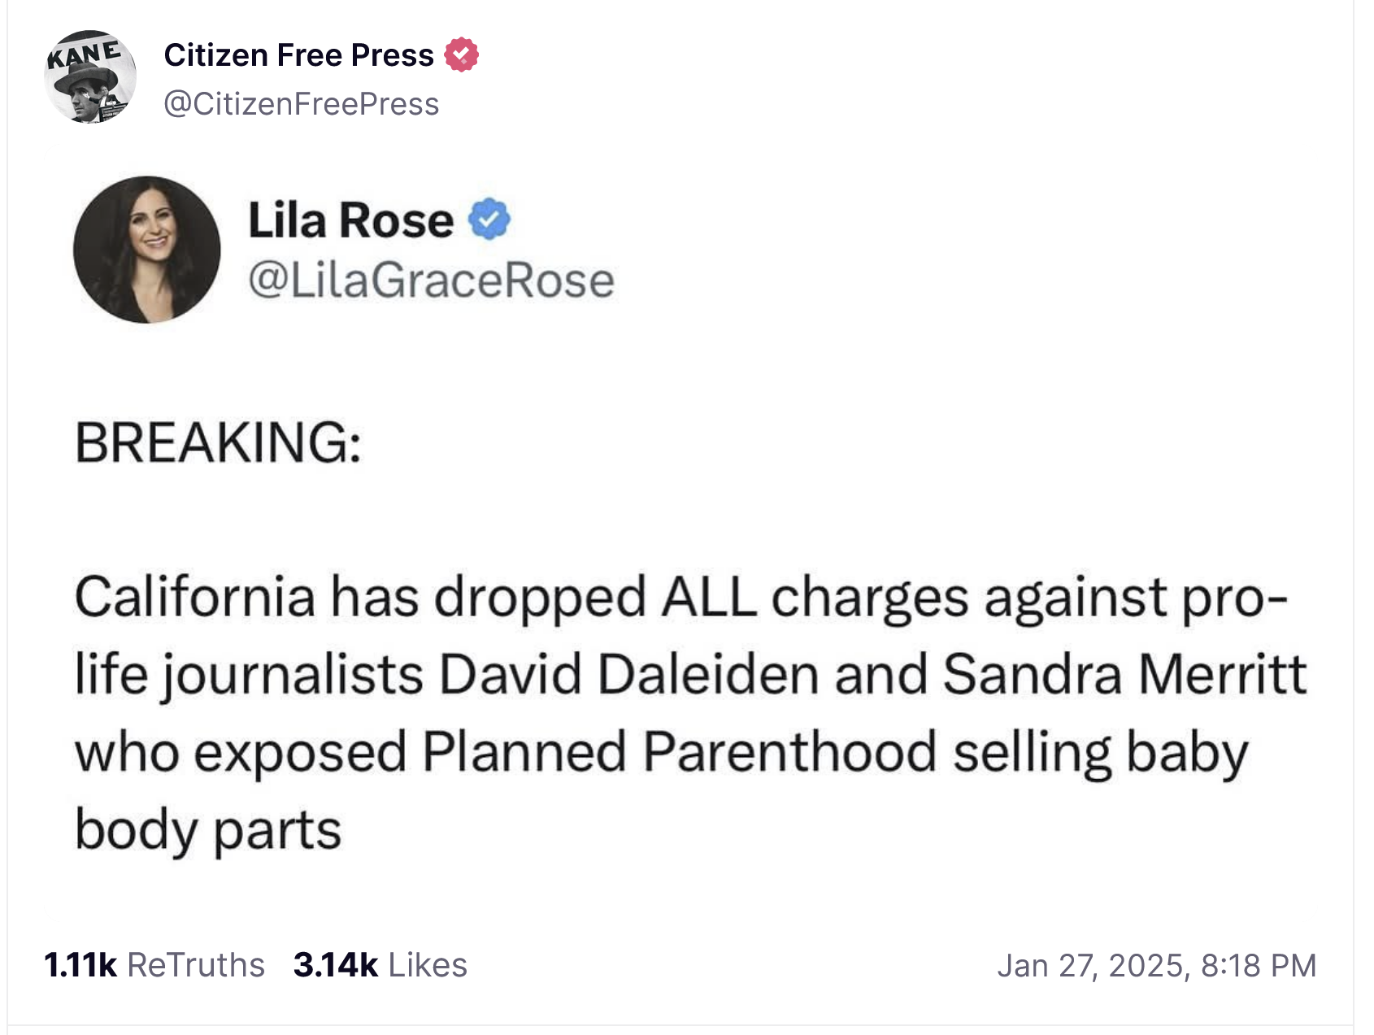Click the word California in the post

(x=194, y=597)
